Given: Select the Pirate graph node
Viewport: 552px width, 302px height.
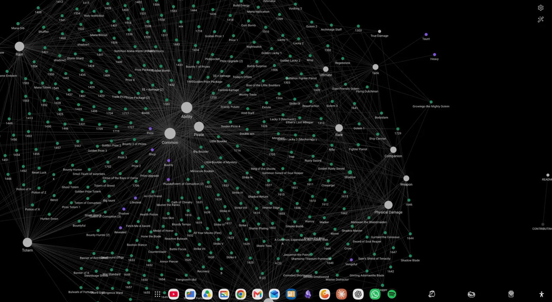Looking at the screenshot, I should (199, 127).
